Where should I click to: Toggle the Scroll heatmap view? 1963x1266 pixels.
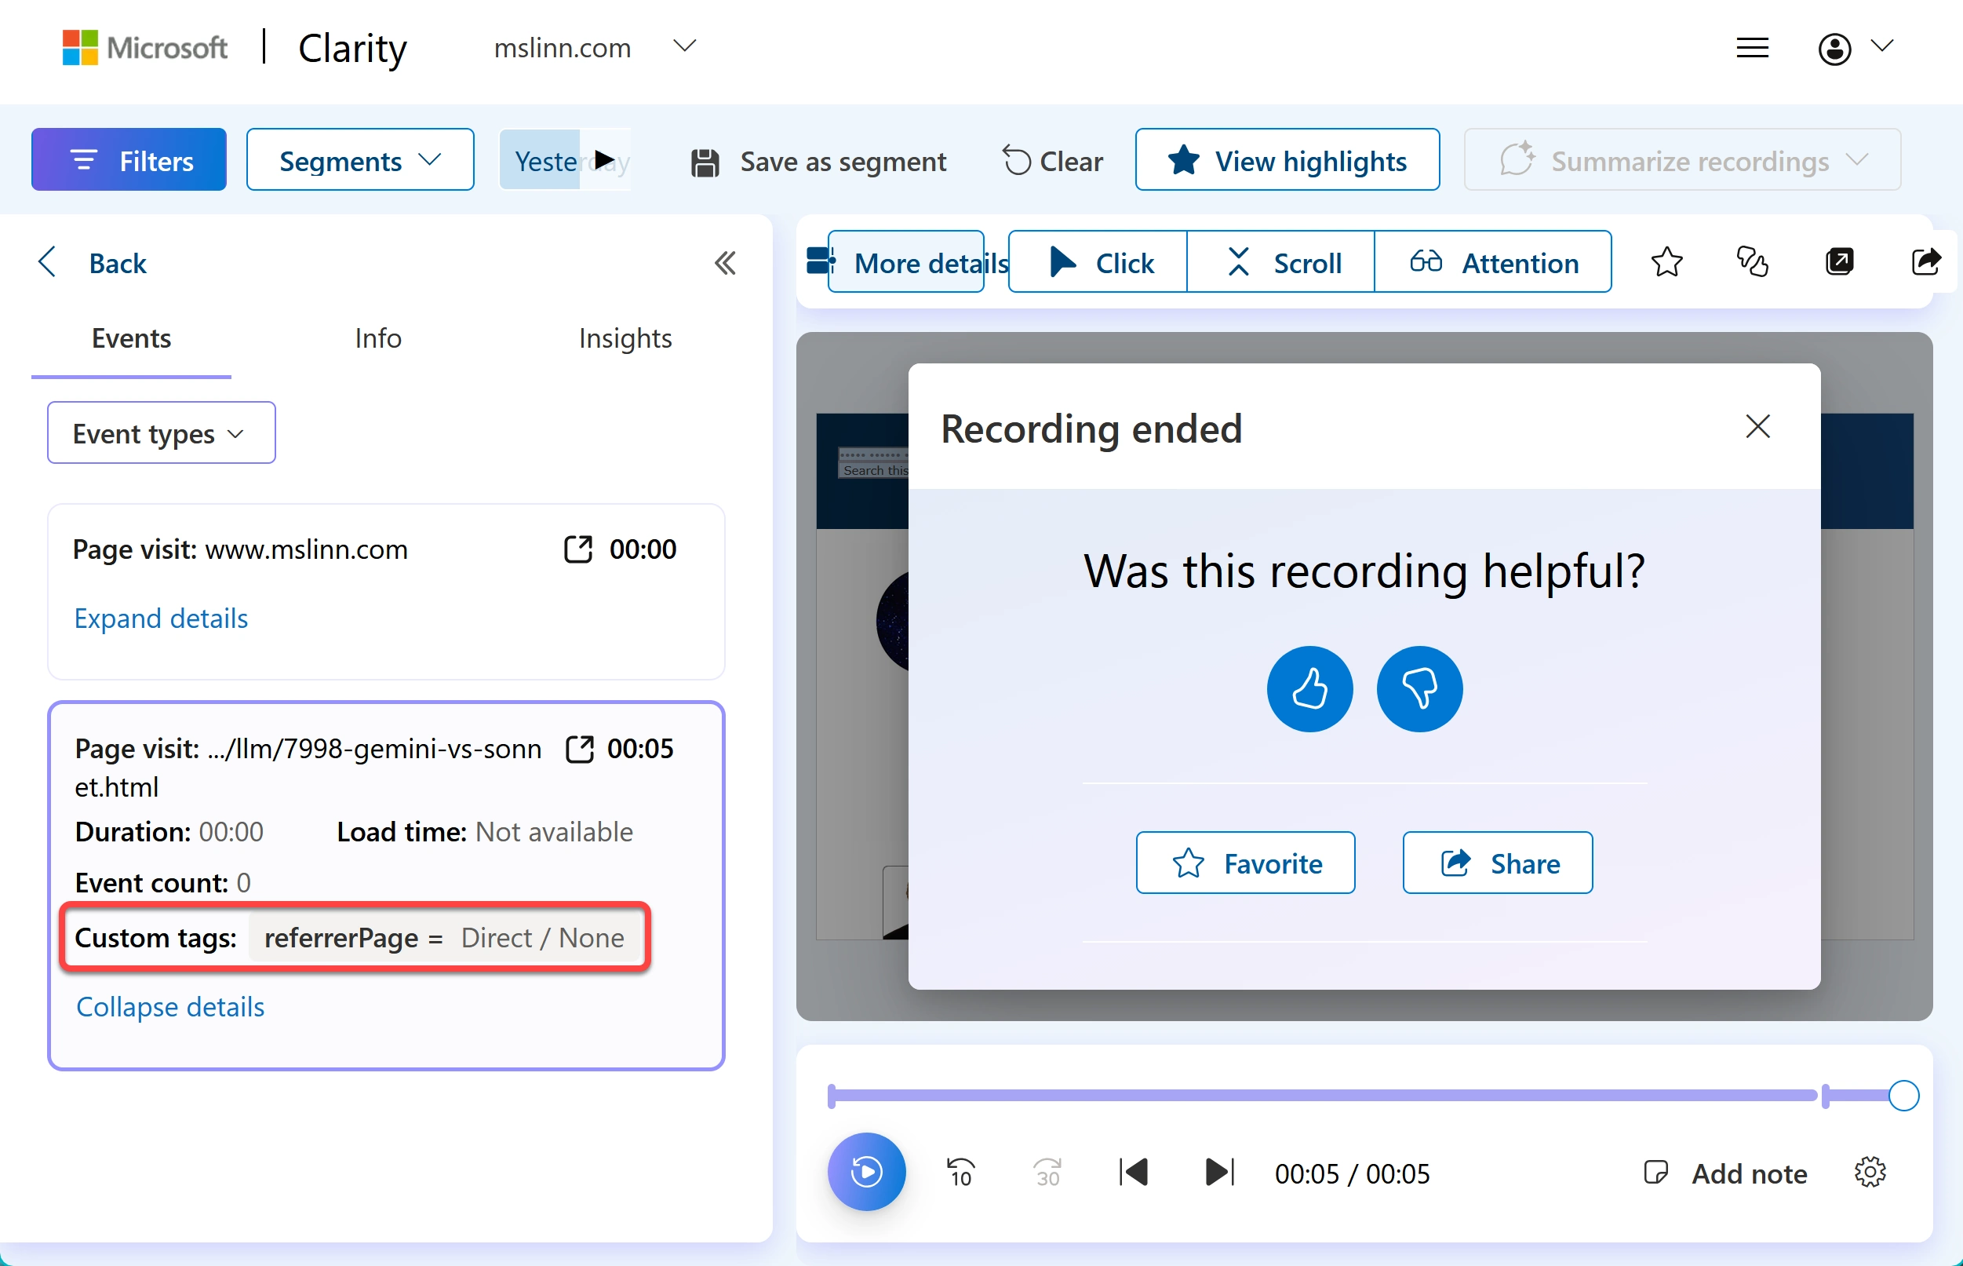1281,261
